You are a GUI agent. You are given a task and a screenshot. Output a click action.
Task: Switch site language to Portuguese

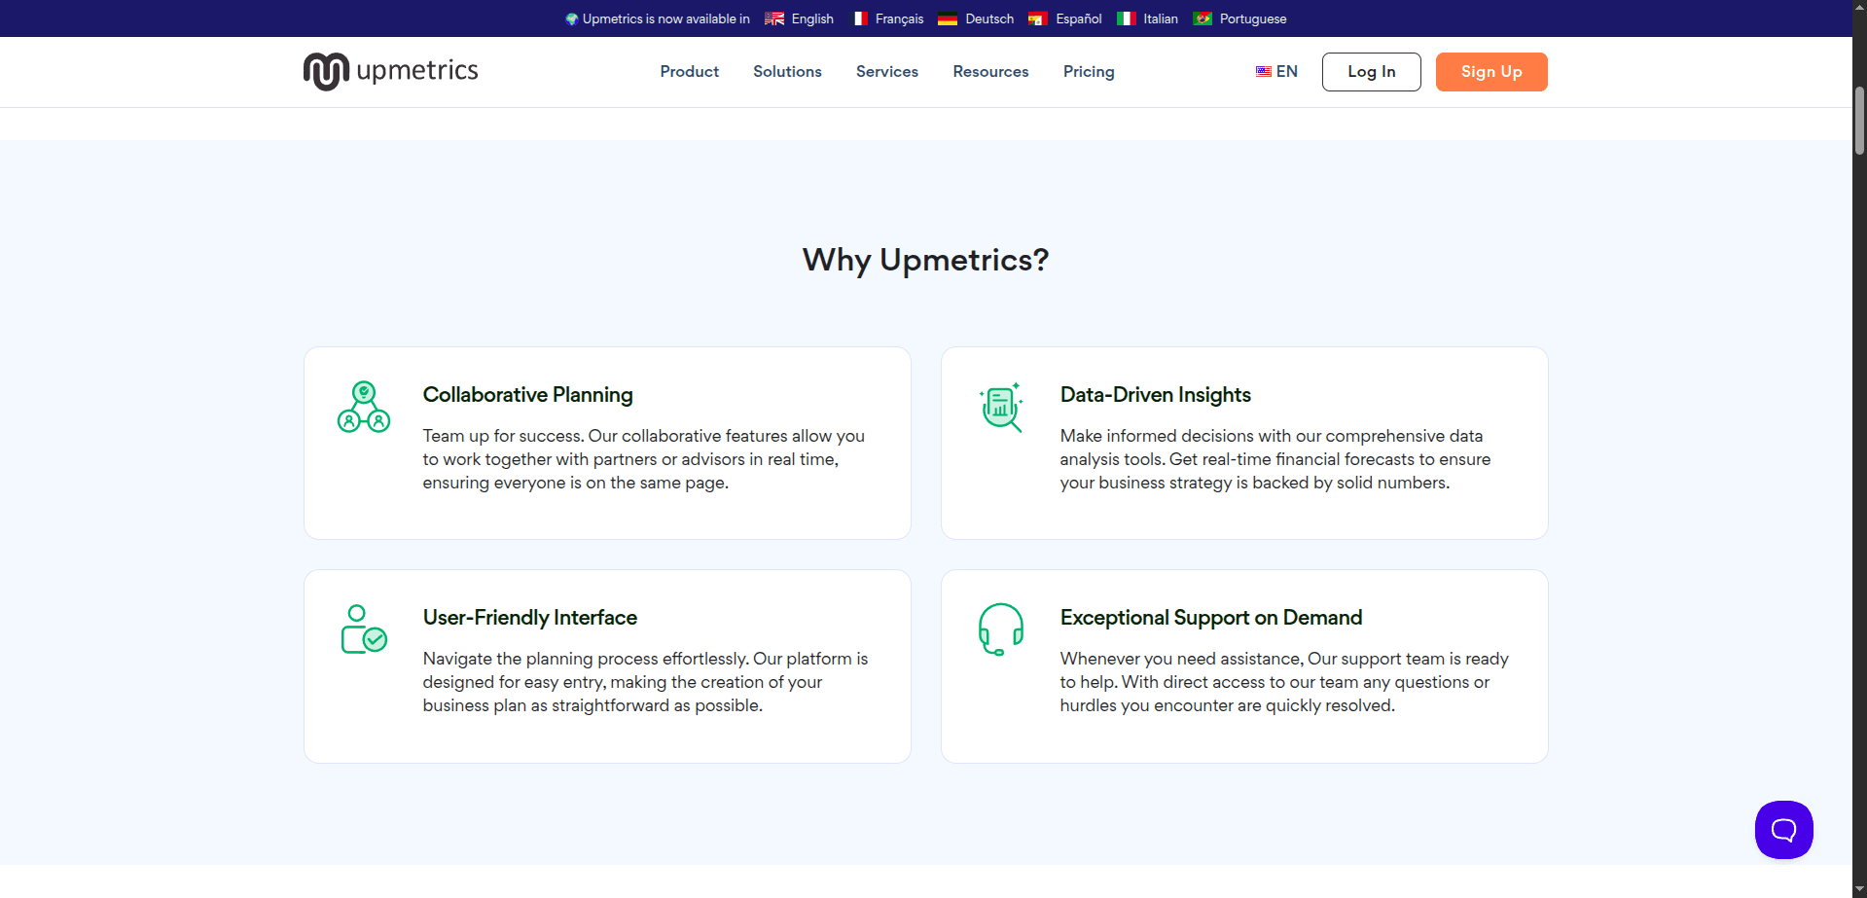tap(1253, 18)
